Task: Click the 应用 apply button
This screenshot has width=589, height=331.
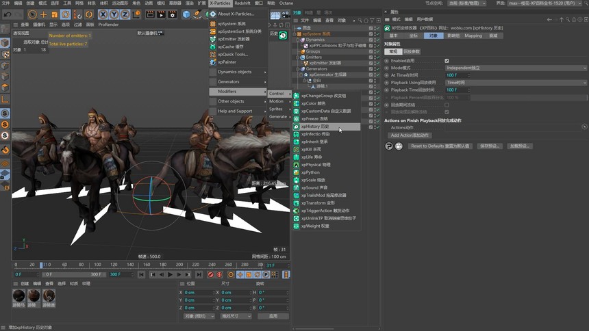Action: point(273,317)
